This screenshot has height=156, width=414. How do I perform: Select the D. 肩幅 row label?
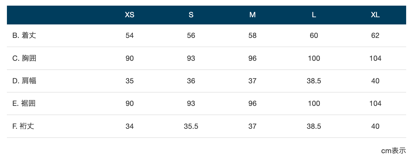25,81
